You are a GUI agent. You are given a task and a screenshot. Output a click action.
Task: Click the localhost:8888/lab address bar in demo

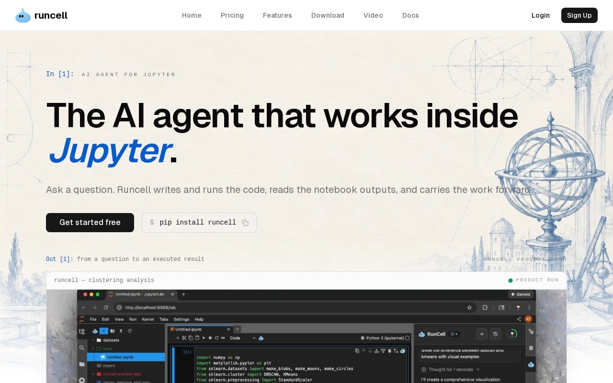coord(295,307)
